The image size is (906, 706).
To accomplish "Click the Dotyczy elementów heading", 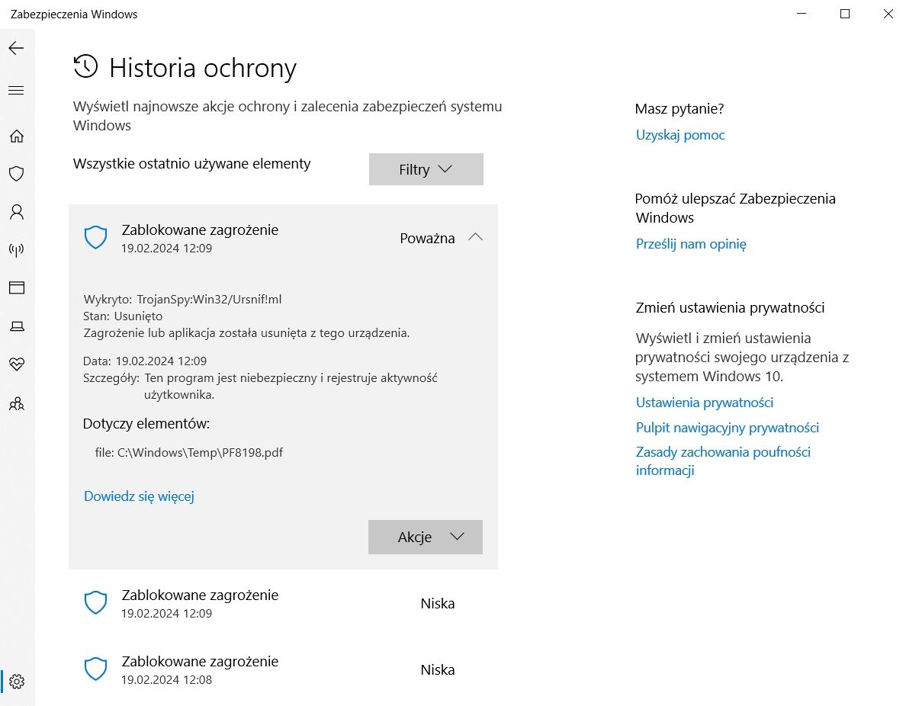I will 146,424.
